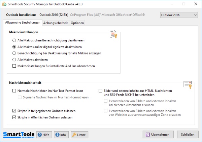Click the 'Outlook-Installation:' label

coord(21,15)
